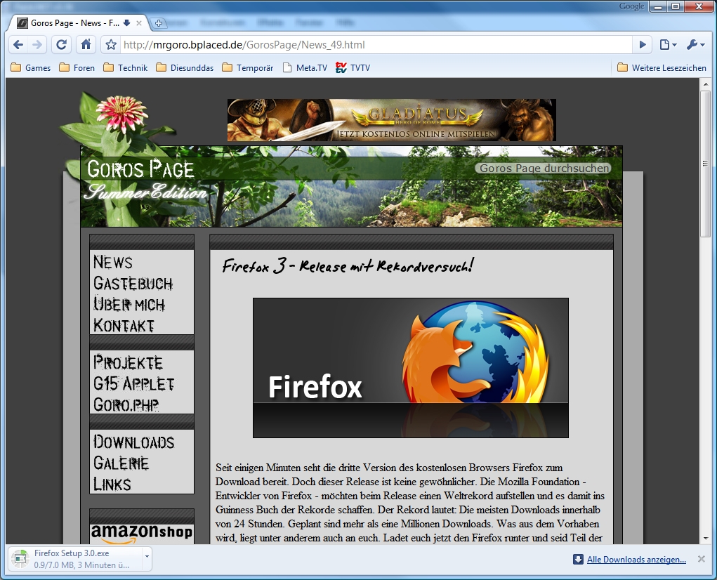Click the Goros Page durchsuchen search field

tap(544, 169)
